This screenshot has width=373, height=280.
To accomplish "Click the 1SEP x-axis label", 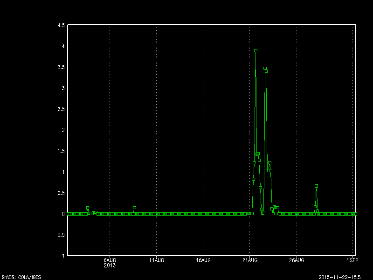I will tap(352, 260).
